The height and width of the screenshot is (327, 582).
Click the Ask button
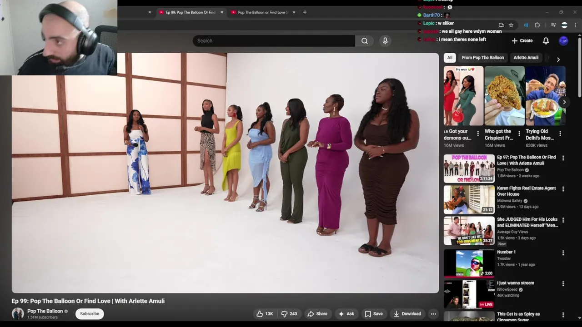click(346, 314)
